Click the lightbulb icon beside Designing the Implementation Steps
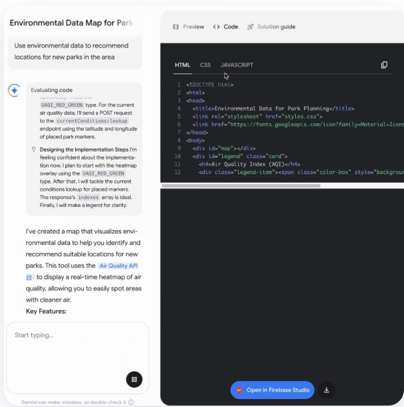The width and height of the screenshot is (404, 407). 34,149
